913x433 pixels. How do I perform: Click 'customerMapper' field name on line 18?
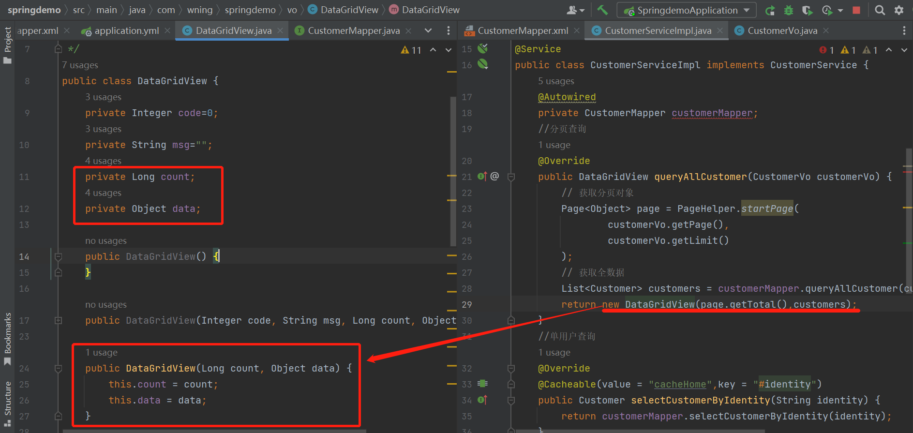point(712,113)
